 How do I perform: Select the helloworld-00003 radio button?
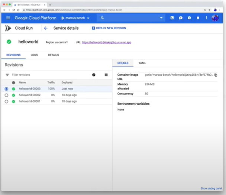(x=6, y=89)
